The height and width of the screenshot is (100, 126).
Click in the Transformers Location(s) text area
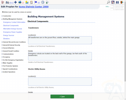pos(60,40)
